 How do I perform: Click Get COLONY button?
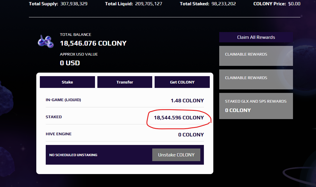click(182, 82)
